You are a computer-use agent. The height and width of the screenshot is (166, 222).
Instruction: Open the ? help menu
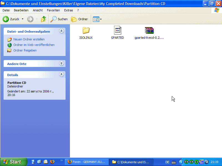tap(78, 10)
